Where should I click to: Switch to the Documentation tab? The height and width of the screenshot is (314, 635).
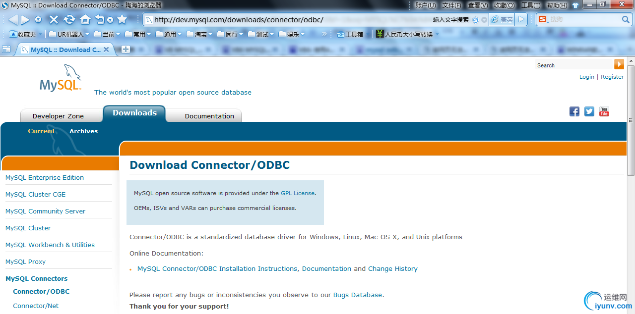209,116
